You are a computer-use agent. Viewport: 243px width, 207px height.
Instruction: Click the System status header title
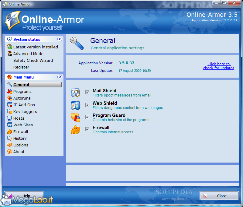pos(27,39)
